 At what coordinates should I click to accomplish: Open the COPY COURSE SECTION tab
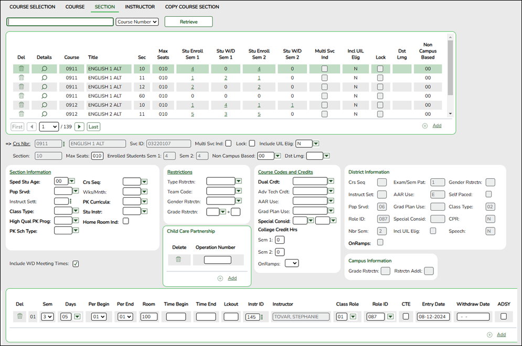pos(191,7)
